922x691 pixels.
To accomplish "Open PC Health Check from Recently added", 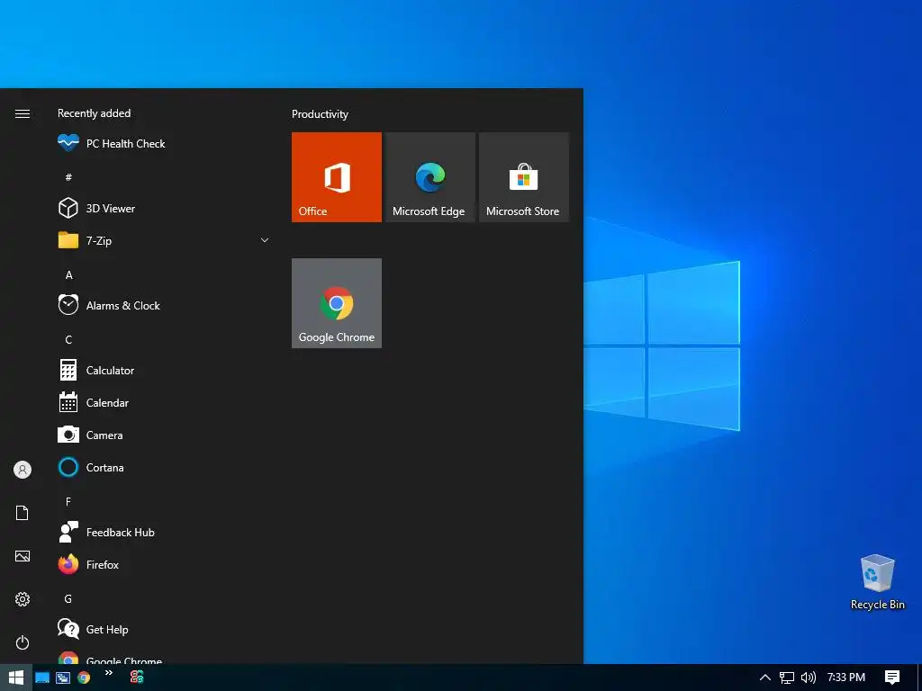I will point(163,143).
